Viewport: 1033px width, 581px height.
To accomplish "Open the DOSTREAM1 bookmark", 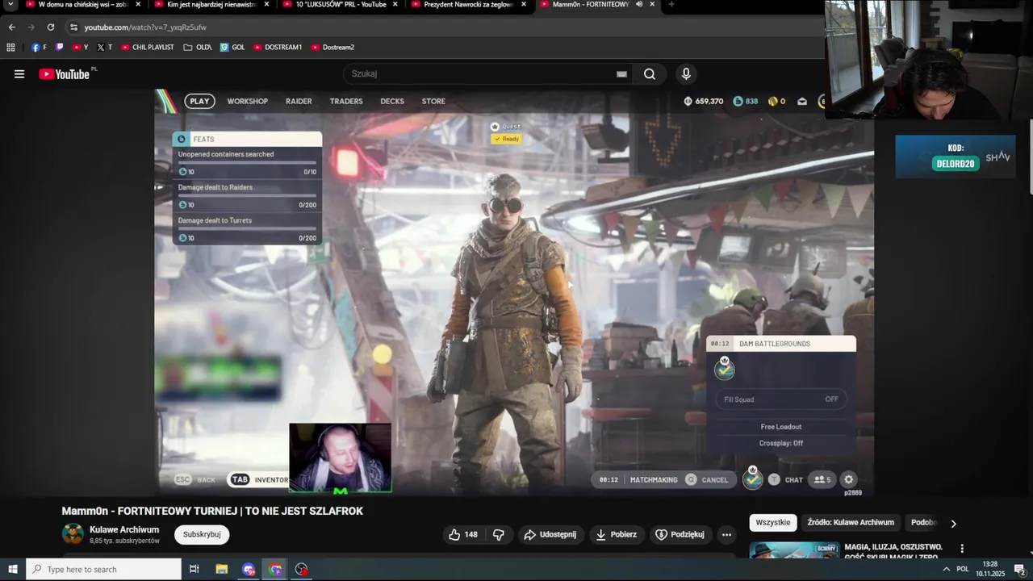I will point(277,48).
